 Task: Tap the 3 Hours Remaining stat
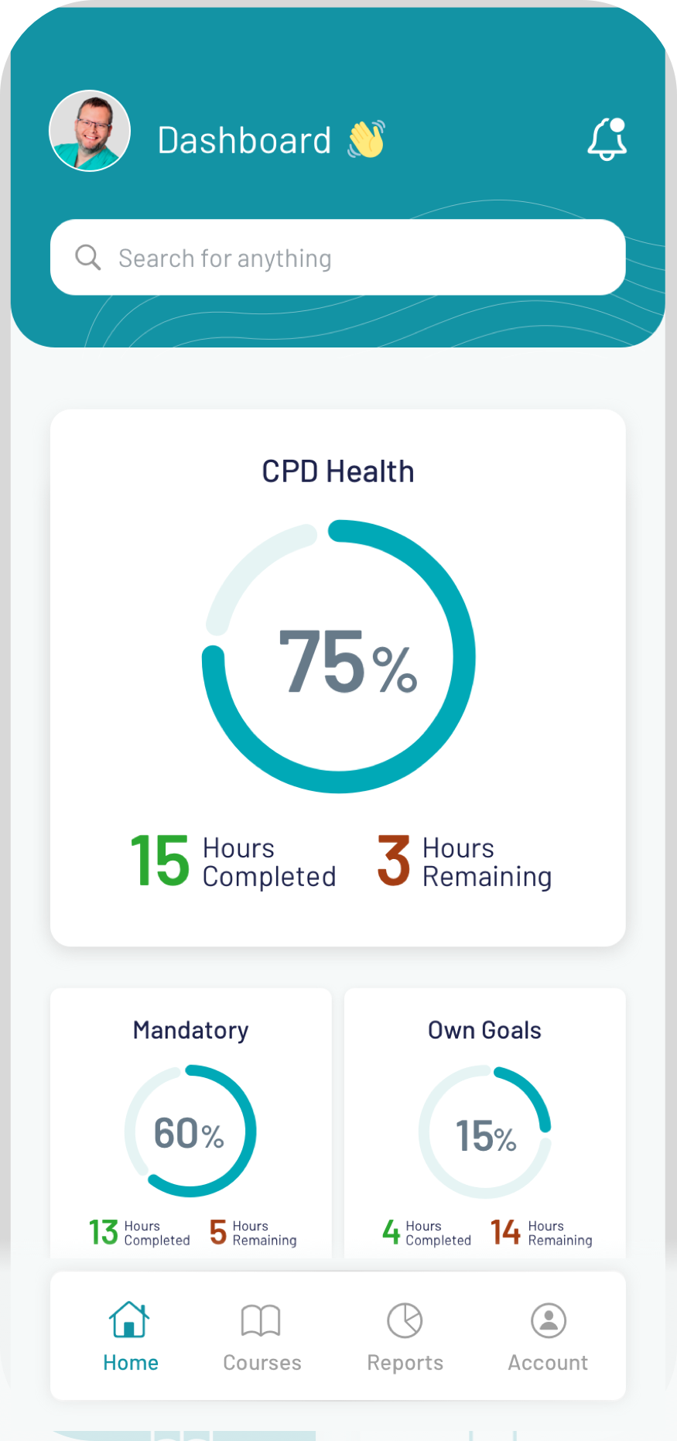click(464, 861)
